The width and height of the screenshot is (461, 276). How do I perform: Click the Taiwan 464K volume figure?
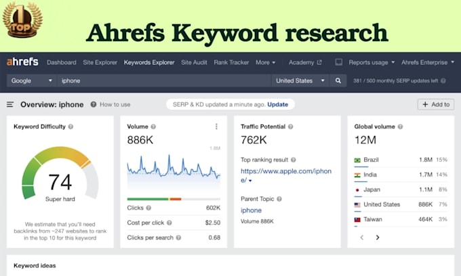(426, 219)
